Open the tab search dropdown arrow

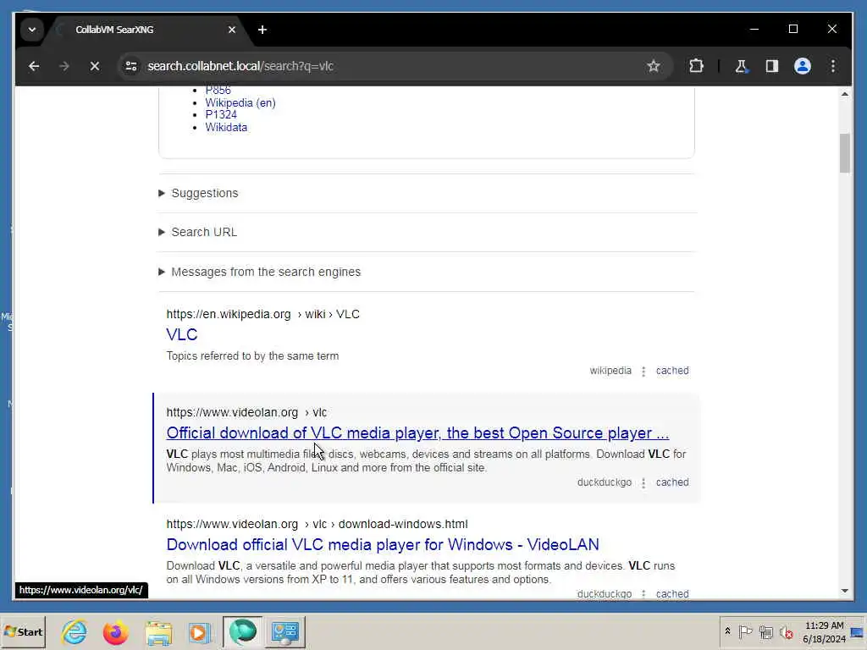pos(32,30)
